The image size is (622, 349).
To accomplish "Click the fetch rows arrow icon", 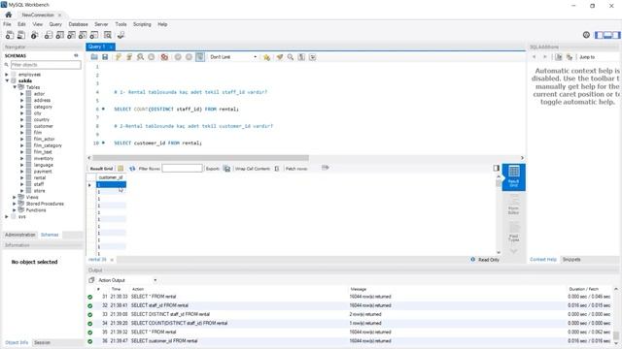I will (325, 168).
